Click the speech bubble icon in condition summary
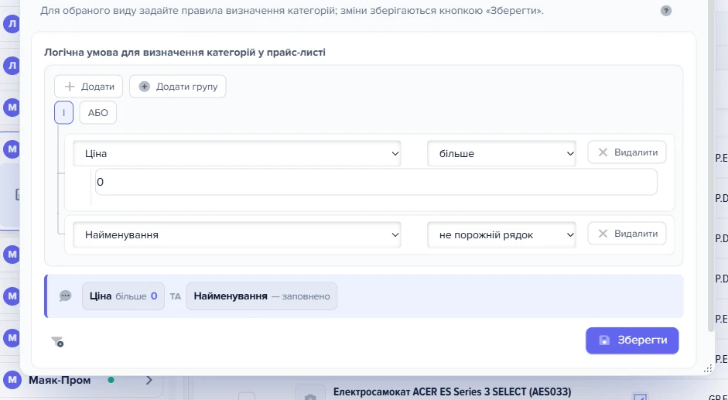The image size is (728, 400). coord(66,296)
